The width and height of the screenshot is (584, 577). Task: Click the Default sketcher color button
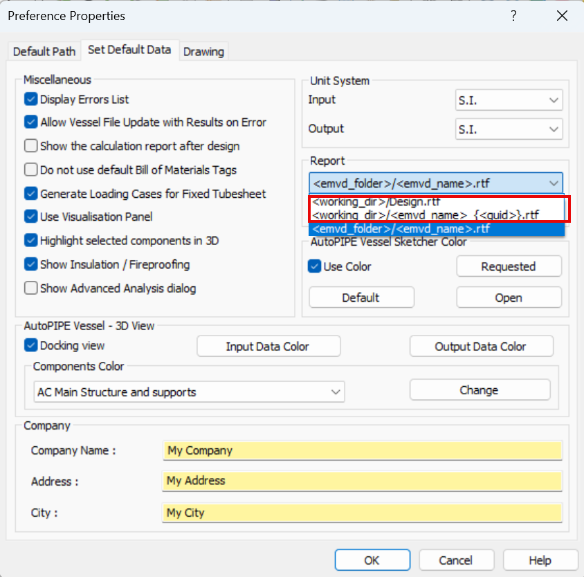click(361, 297)
